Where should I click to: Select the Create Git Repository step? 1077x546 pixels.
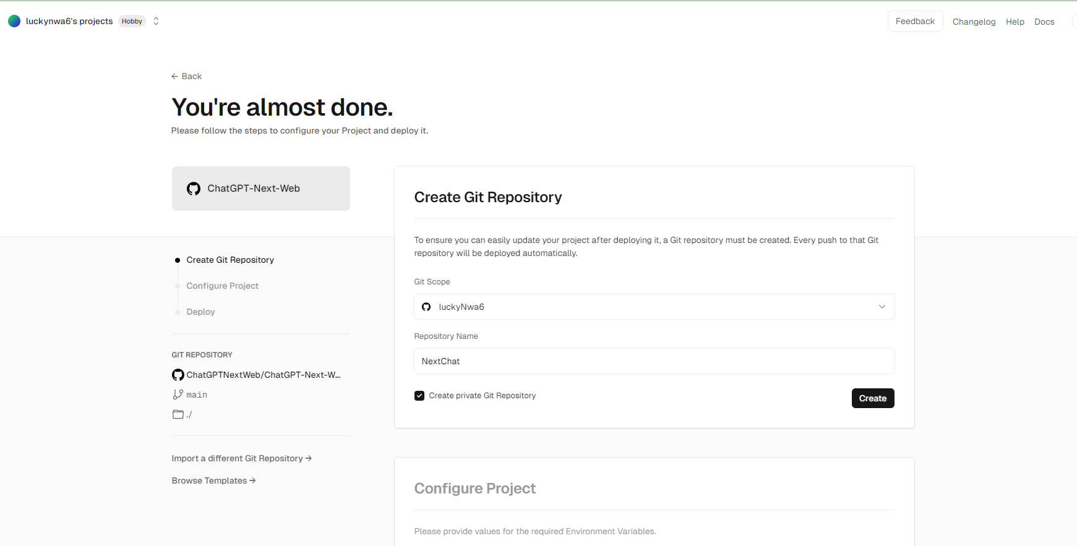point(230,260)
